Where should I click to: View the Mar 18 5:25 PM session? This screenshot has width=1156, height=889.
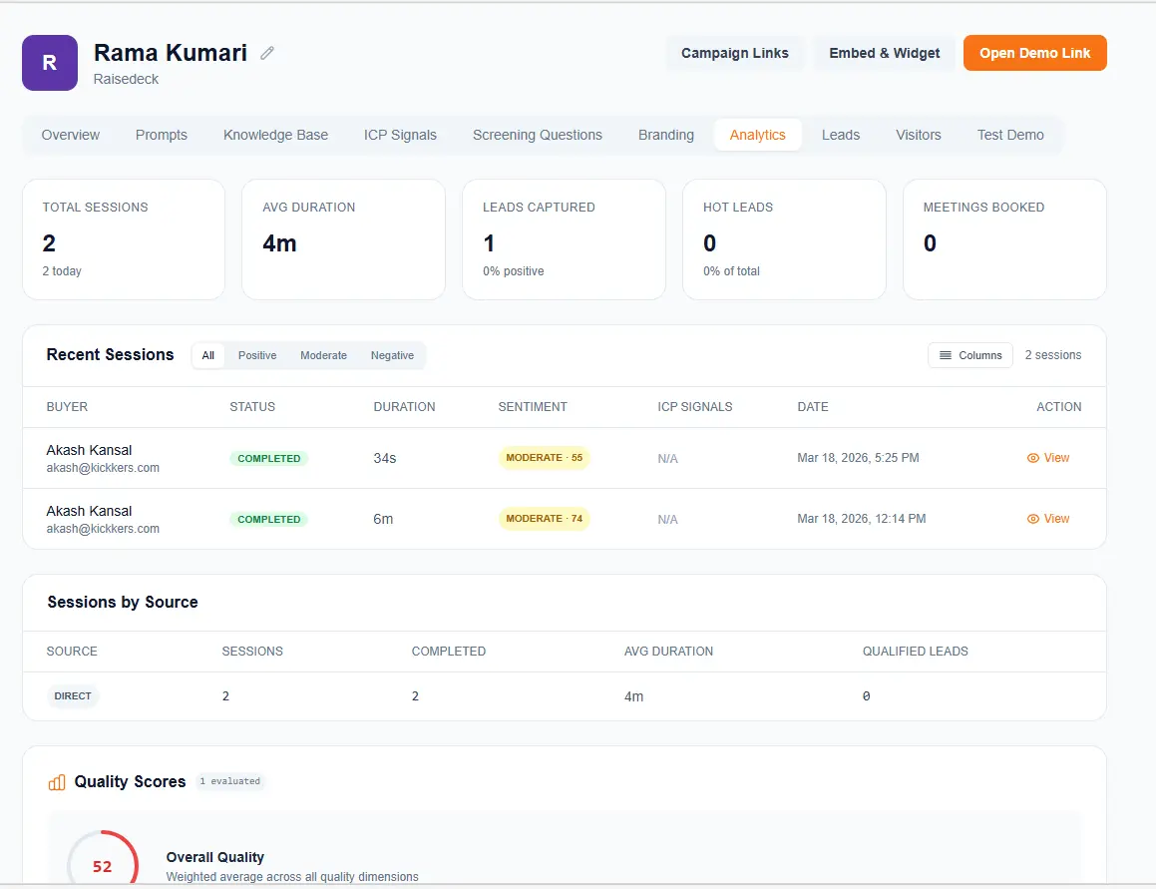pos(1047,458)
